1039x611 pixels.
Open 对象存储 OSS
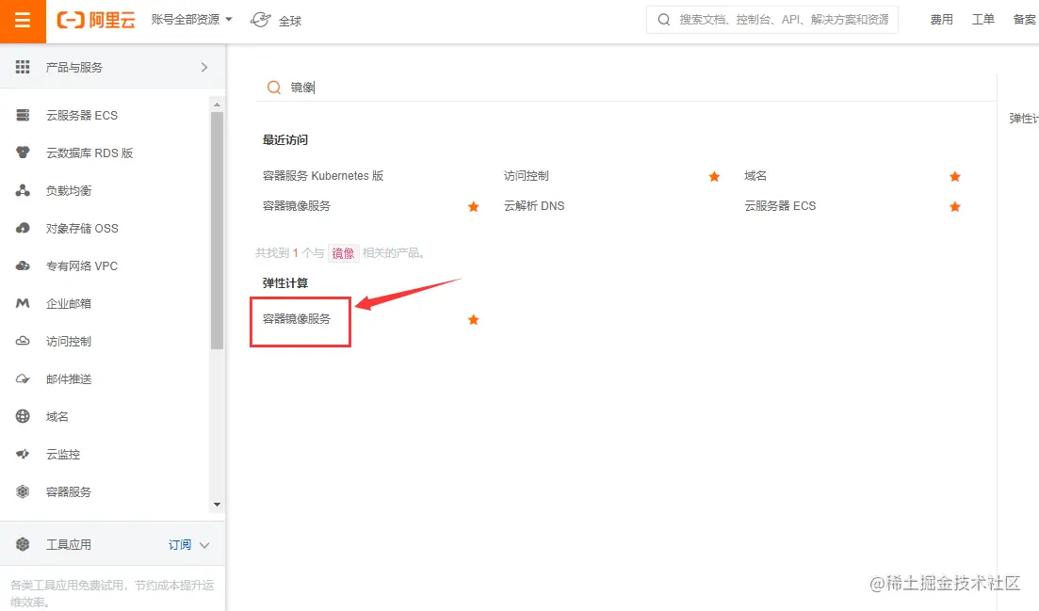[82, 229]
